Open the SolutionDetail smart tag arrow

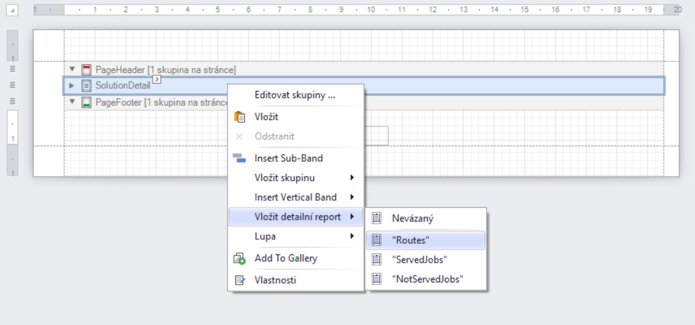[157, 80]
